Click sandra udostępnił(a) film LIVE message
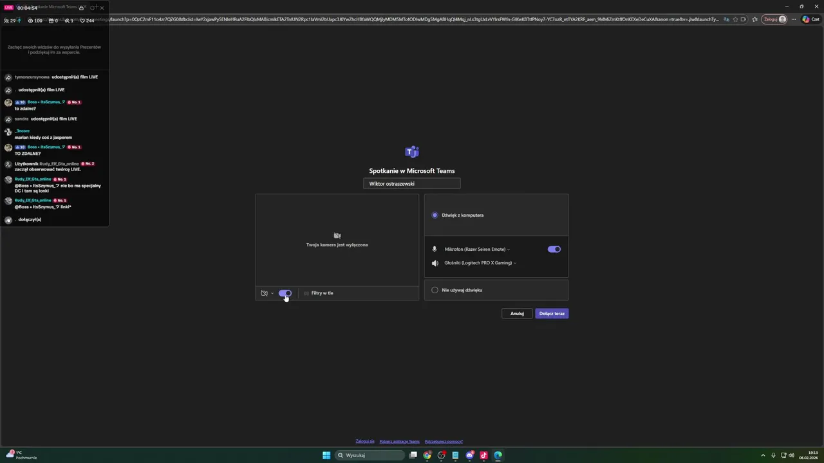The width and height of the screenshot is (824, 463). 46,119
